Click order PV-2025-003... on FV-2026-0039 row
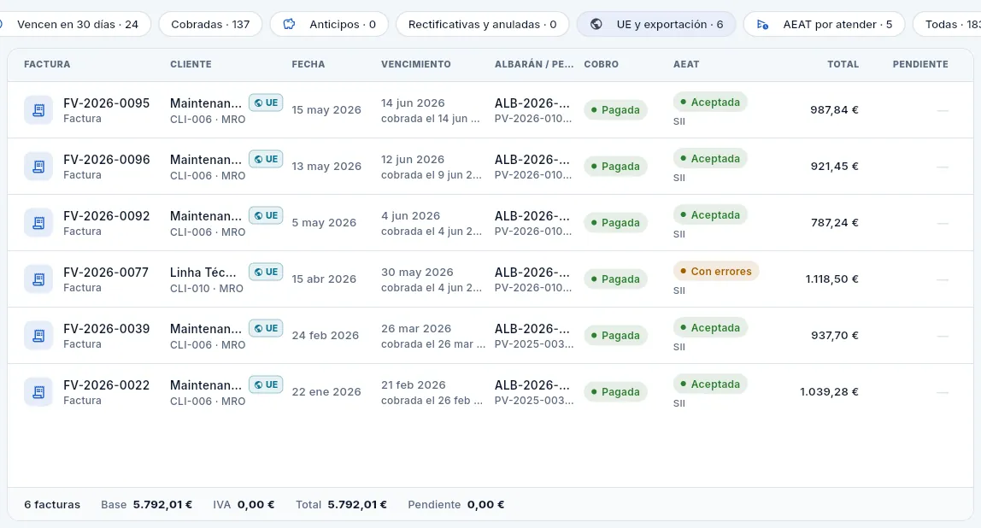This screenshot has width=981, height=528. point(534,344)
